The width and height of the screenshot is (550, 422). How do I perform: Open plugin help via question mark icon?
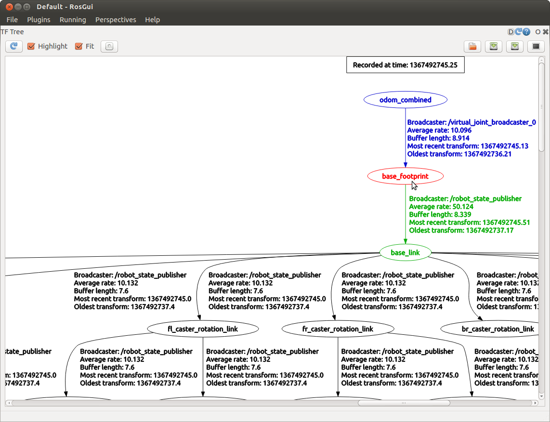point(526,32)
